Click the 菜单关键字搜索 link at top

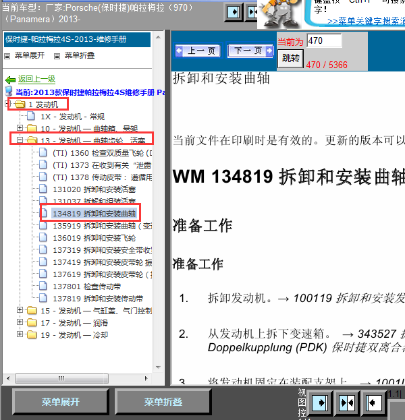(366, 21)
